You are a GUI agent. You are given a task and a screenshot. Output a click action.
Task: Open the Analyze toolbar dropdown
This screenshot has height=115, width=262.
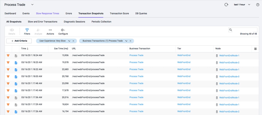point(38,31)
